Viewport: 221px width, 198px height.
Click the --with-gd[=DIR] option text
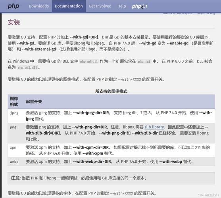coord(84,37)
